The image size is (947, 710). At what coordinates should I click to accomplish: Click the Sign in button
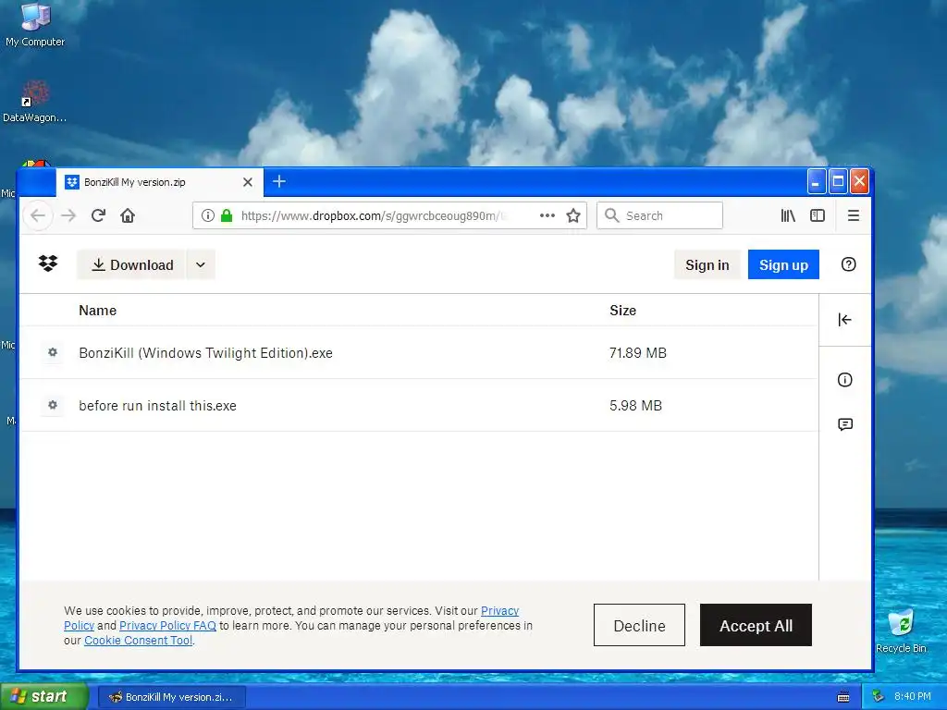click(707, 264)
